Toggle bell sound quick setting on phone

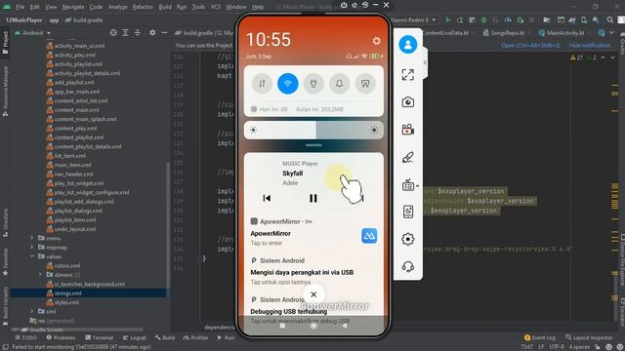339,84
